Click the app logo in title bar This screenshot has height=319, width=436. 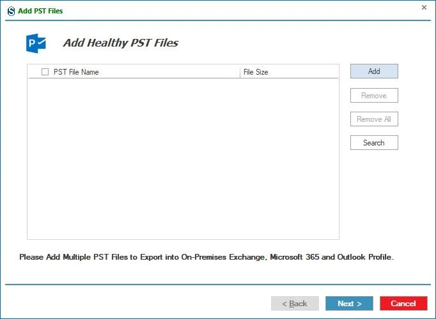(x=11, y=11)
